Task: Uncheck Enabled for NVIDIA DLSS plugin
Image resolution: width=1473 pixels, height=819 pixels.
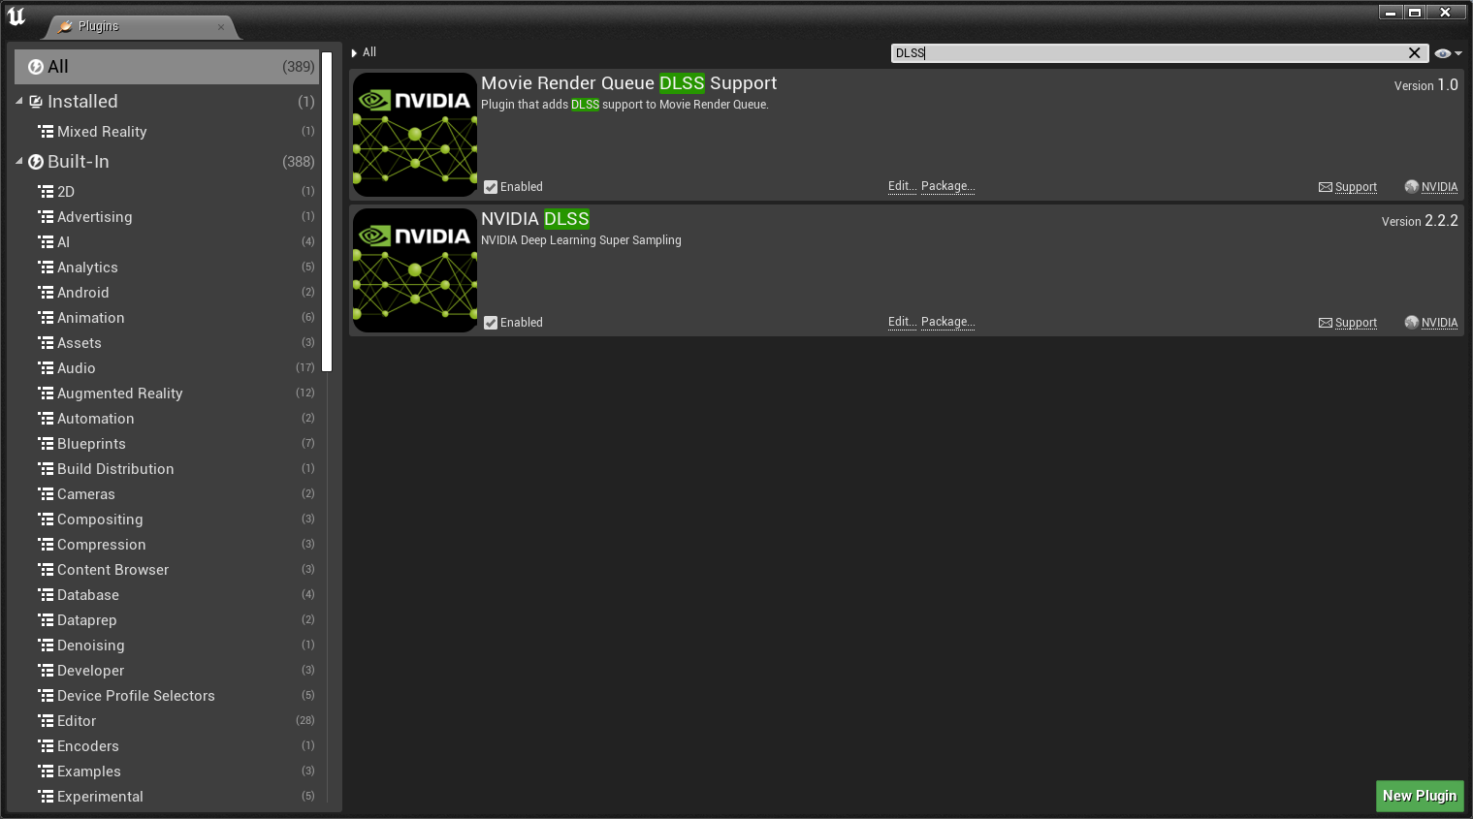Action: pos(491,323)
